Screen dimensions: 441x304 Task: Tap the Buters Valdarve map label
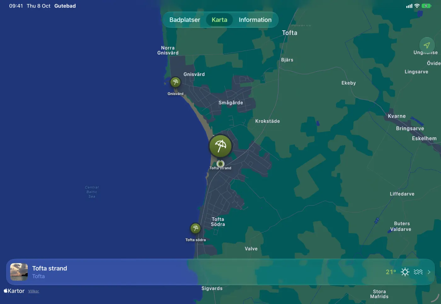click(x=401, y=227)
